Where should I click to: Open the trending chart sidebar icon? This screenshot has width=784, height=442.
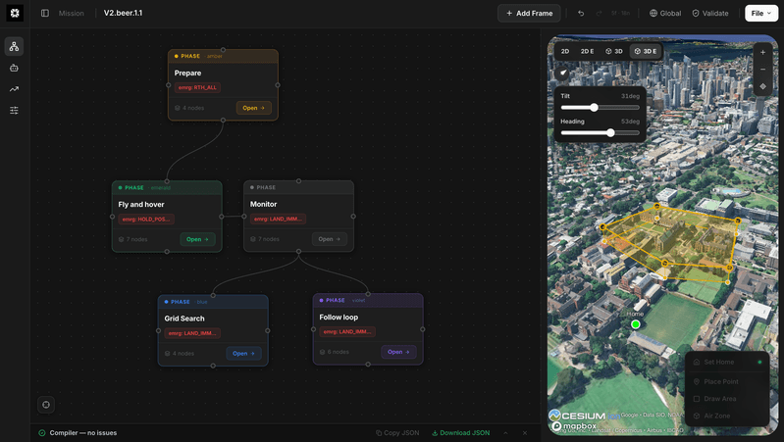(x=14, y=89)
